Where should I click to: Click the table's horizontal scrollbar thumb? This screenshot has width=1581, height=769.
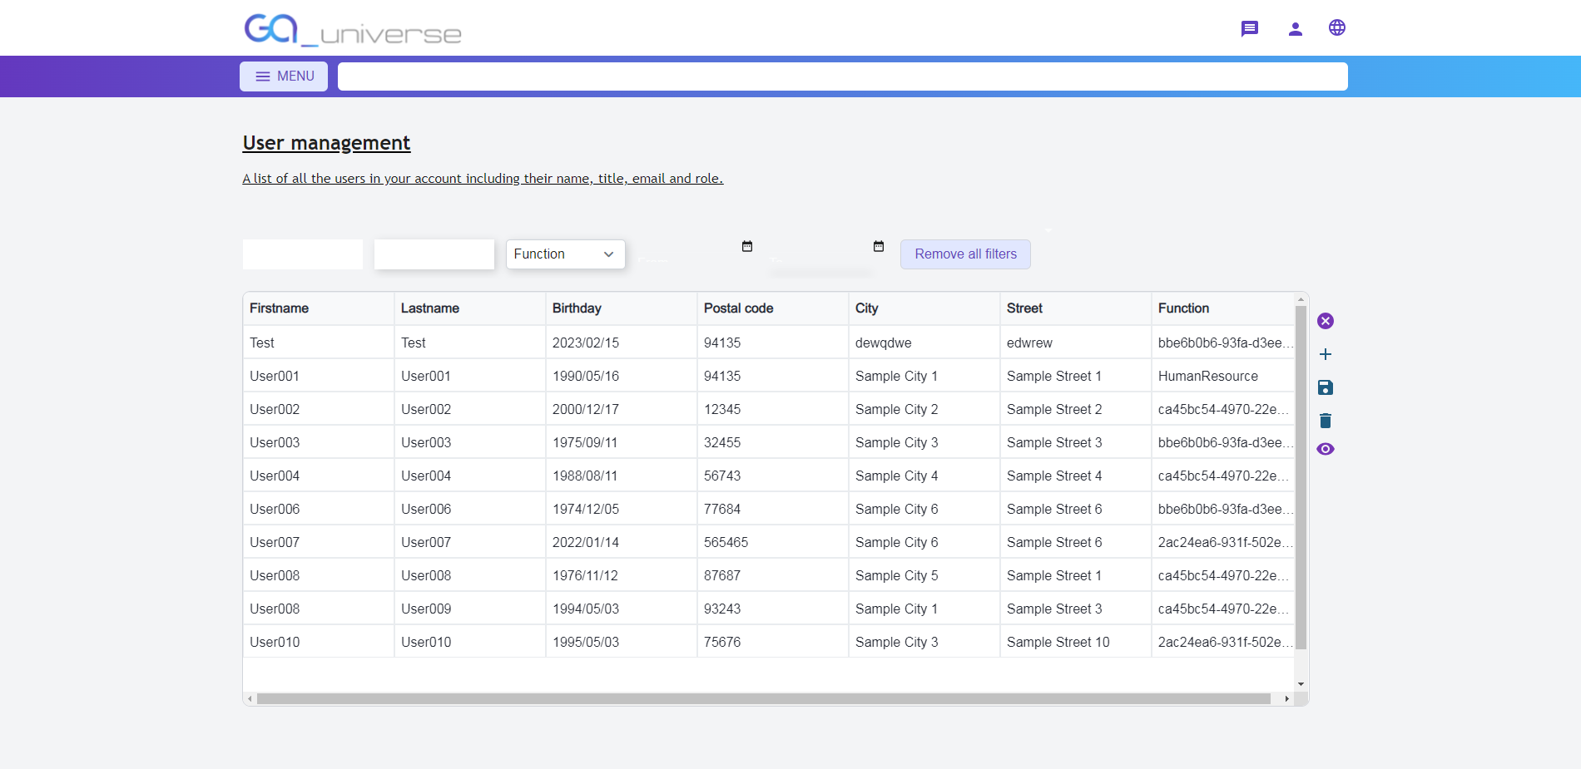763,699
